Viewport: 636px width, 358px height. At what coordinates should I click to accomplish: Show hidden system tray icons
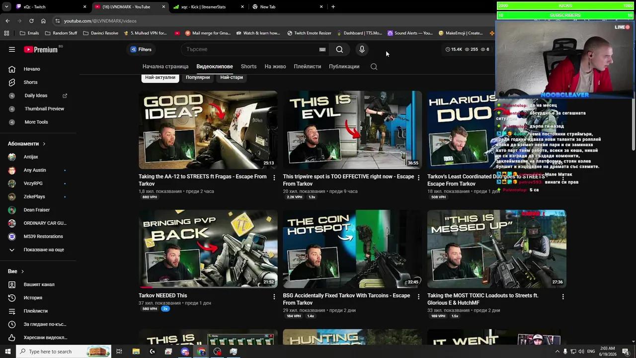click(x=557, y=352)
